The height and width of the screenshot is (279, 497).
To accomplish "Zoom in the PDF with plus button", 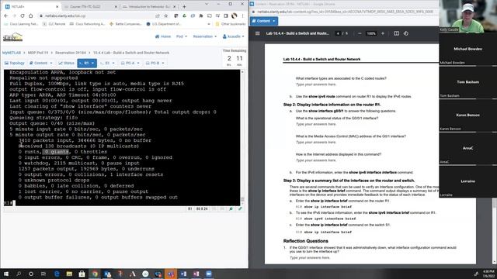I will pyautogui.click(x=383, y=33).
